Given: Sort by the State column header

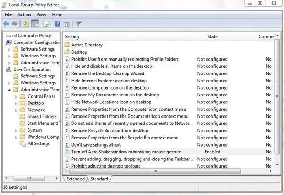Looking at the screenshot, I should coord(212,37).
